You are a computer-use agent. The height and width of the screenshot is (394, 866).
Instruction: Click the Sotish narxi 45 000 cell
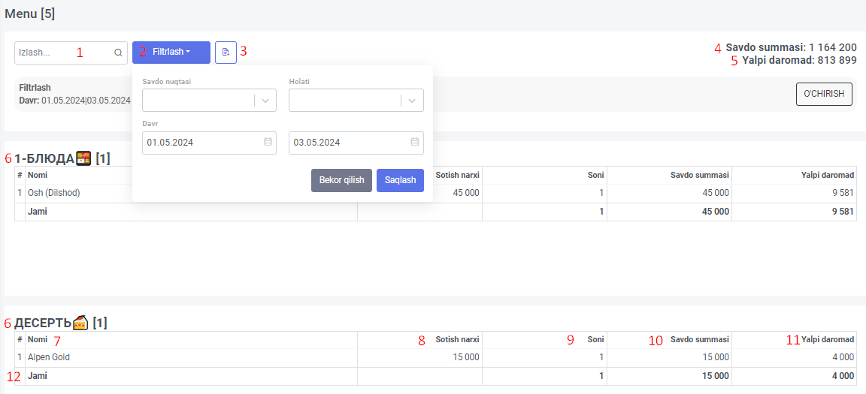tap(465, 194)
